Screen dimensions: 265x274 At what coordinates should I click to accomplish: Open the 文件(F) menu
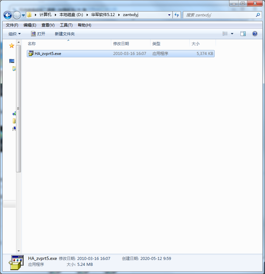(x=12, y=25)
